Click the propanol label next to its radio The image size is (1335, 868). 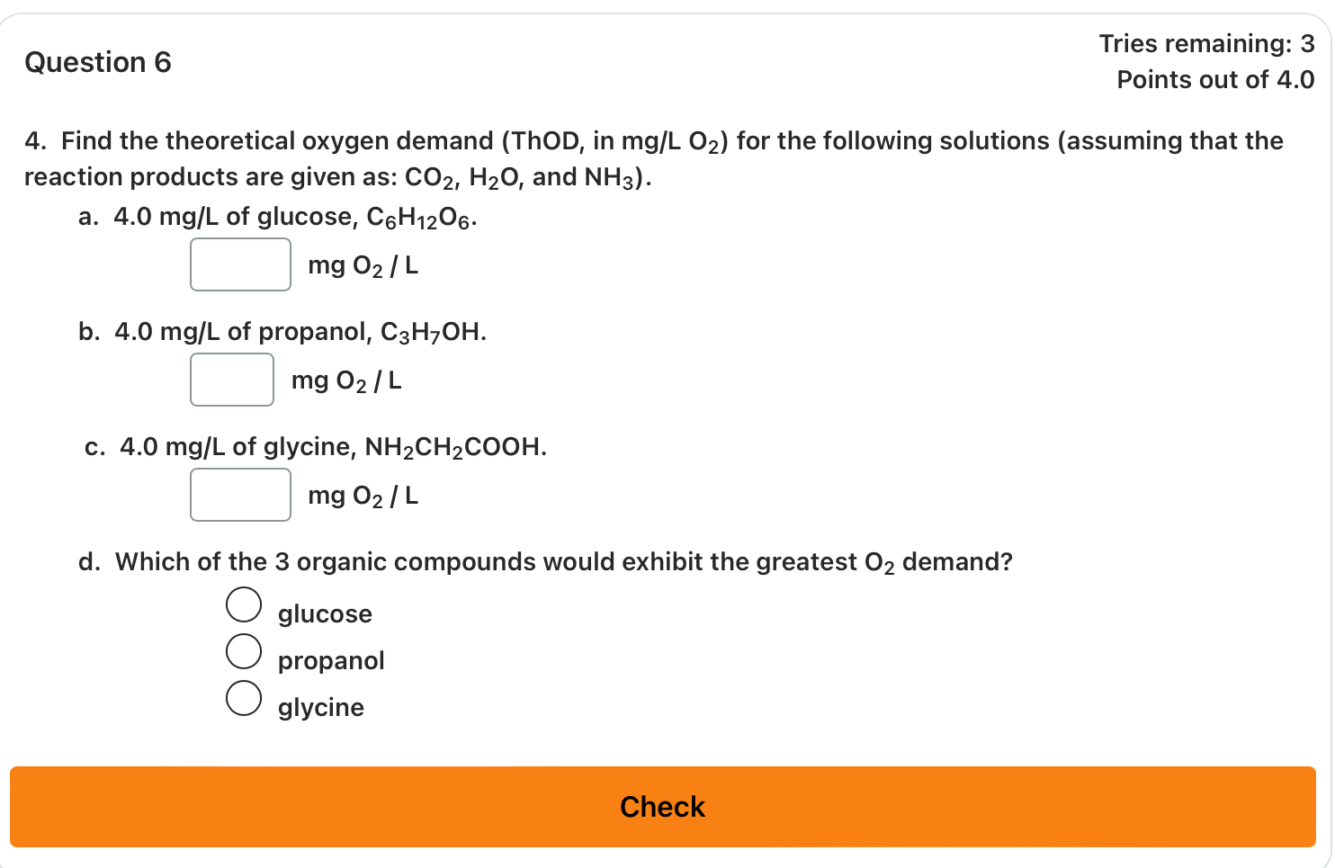(330, 661)
